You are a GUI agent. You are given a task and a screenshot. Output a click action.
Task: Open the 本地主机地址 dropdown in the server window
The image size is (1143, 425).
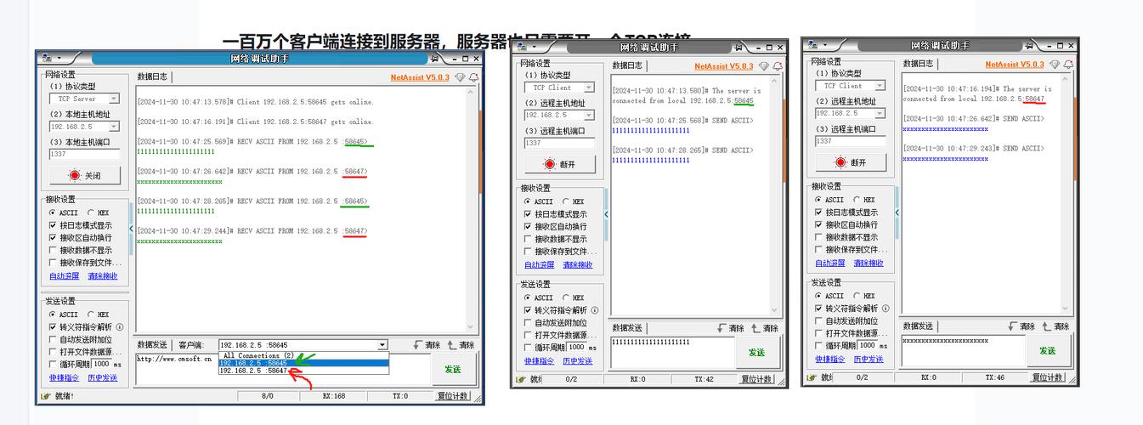tap(114, 127)
